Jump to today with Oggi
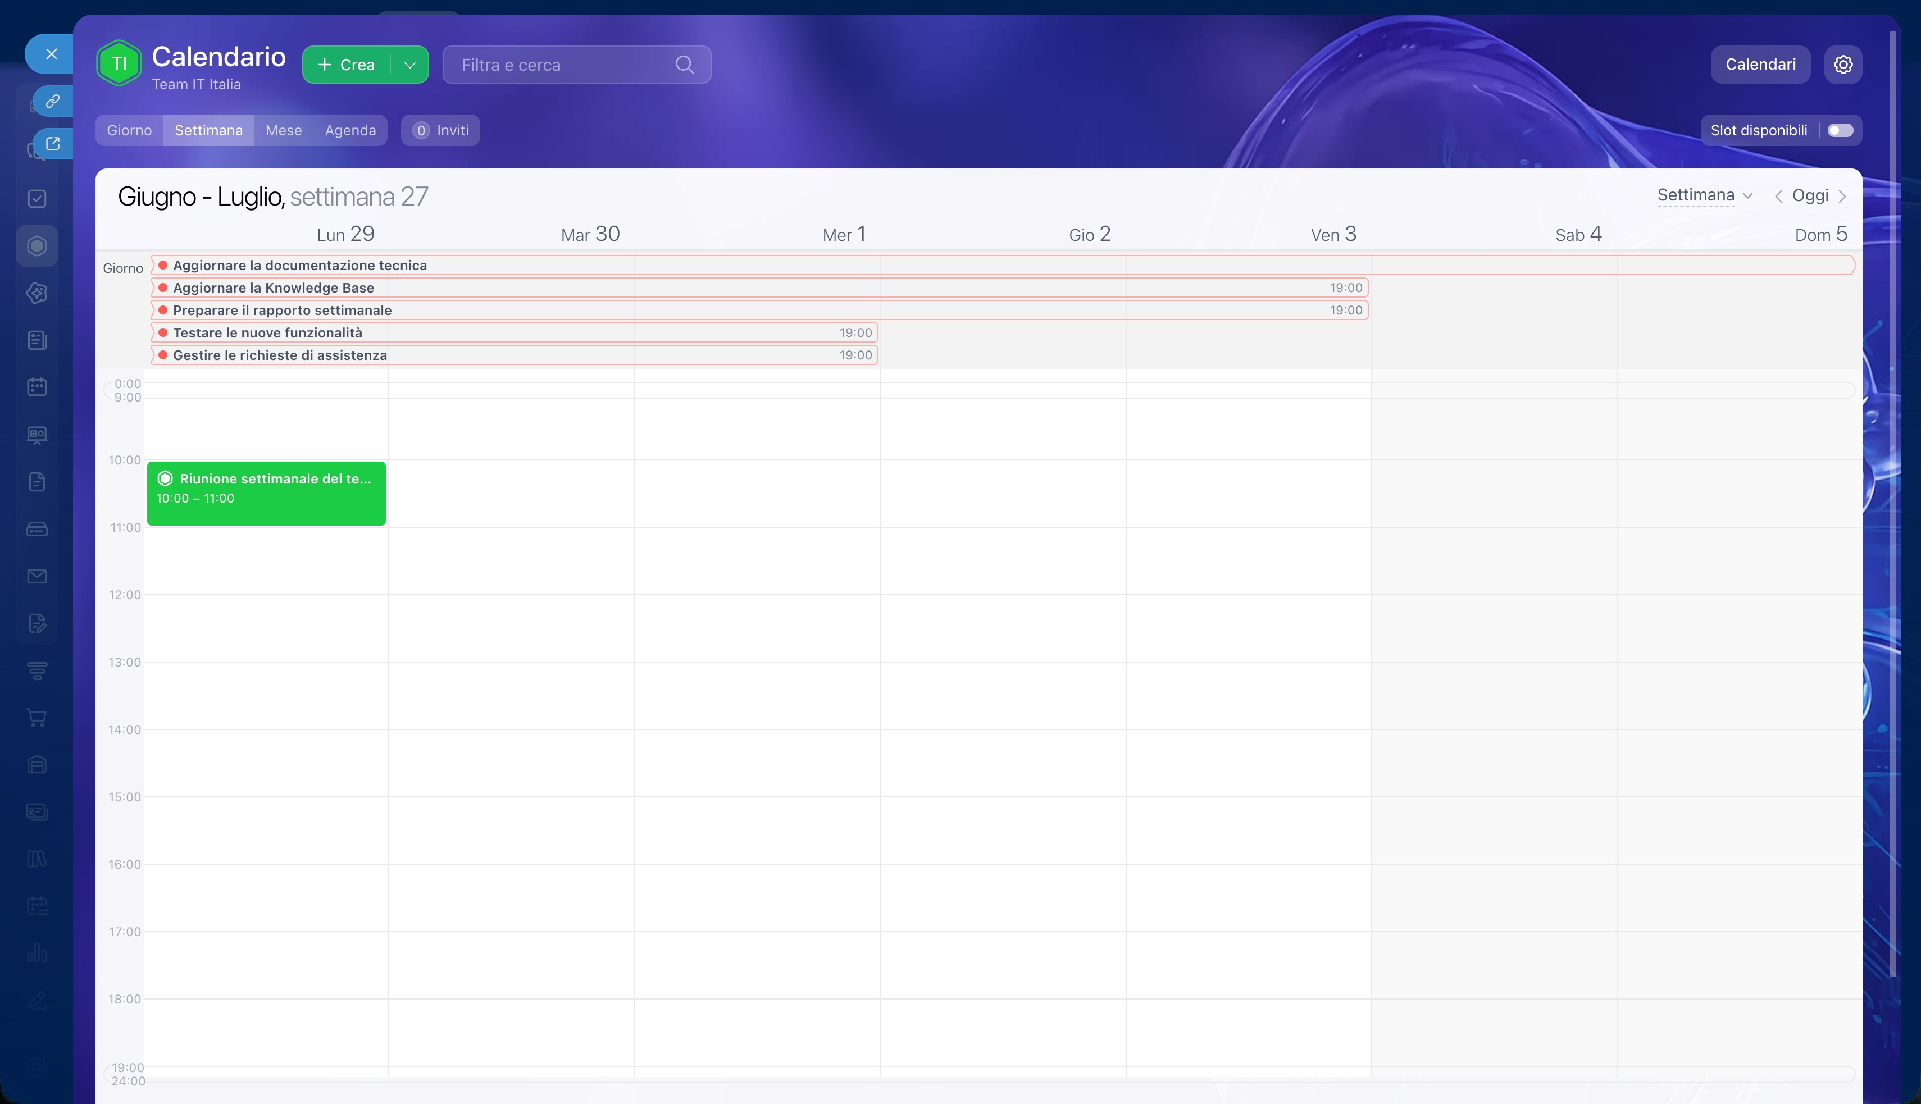This screenshot has width=1921, height=1104. pyautogui.click(x=1810, y=195)
